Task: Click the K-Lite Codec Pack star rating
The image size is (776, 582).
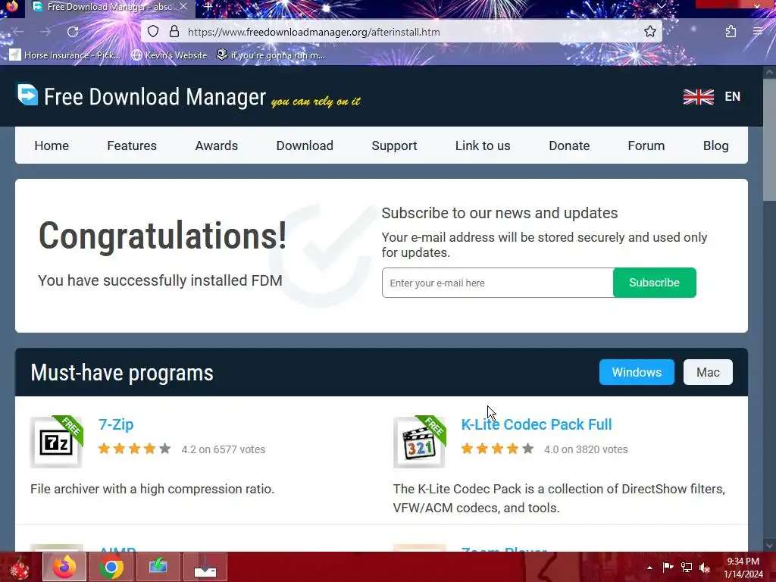Action: click(x=497, y=449)
